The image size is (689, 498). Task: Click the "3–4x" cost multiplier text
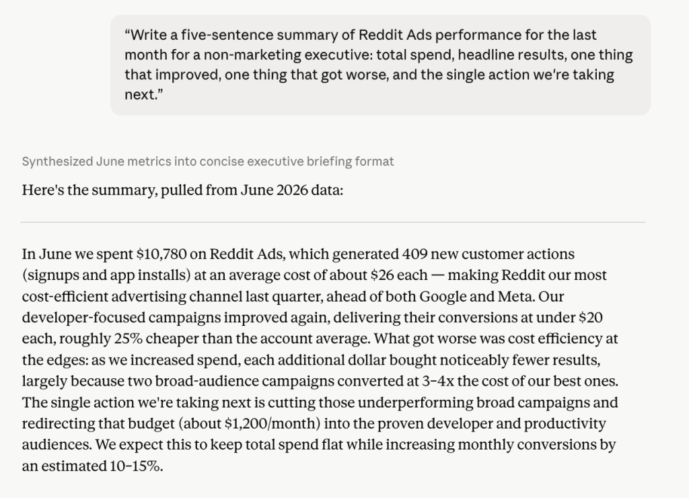(x=437, y=381)
